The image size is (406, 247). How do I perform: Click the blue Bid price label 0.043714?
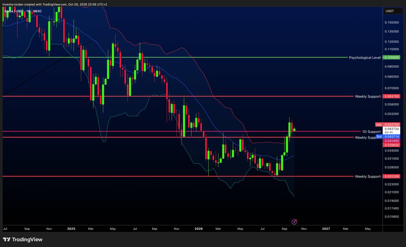click(x=388, y=137)
